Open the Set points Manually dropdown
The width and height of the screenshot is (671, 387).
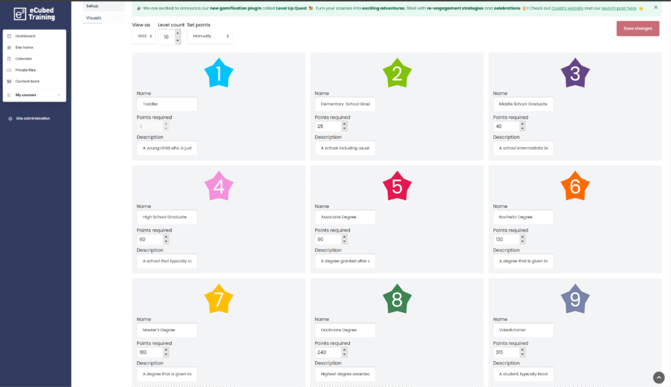click(209, 37)
